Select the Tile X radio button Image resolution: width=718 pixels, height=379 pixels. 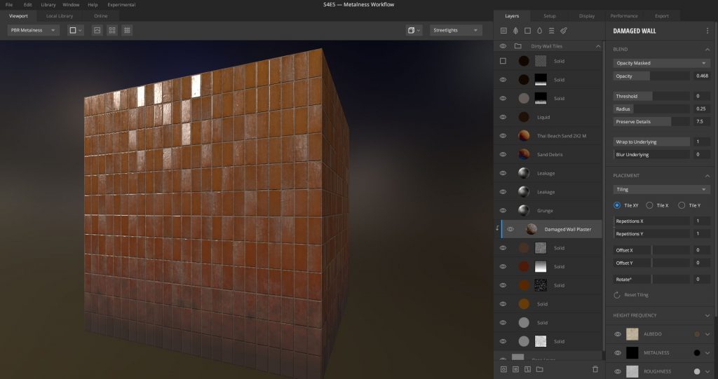pyautogui.click(x=649, y=205)
